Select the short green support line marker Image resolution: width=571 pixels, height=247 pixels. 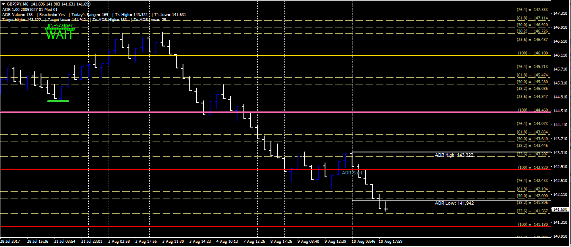58,100
